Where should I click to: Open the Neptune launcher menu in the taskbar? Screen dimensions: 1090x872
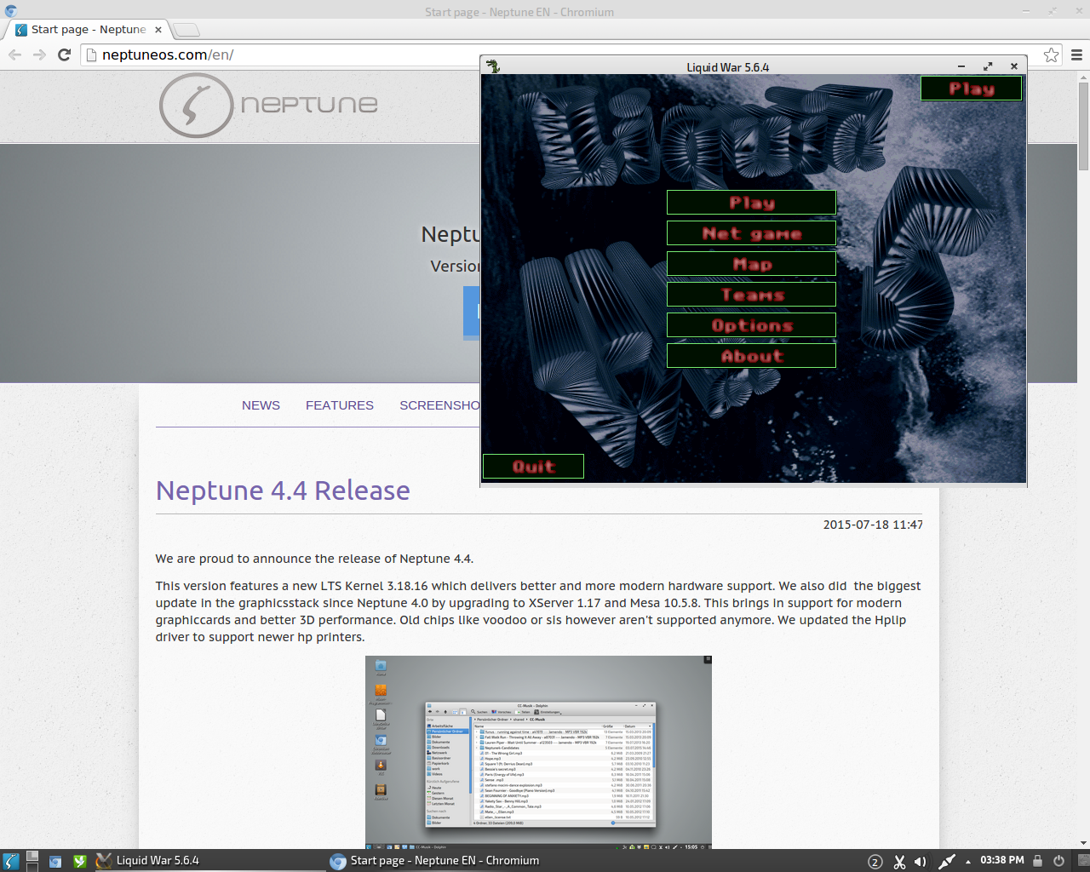click(10, 861)
